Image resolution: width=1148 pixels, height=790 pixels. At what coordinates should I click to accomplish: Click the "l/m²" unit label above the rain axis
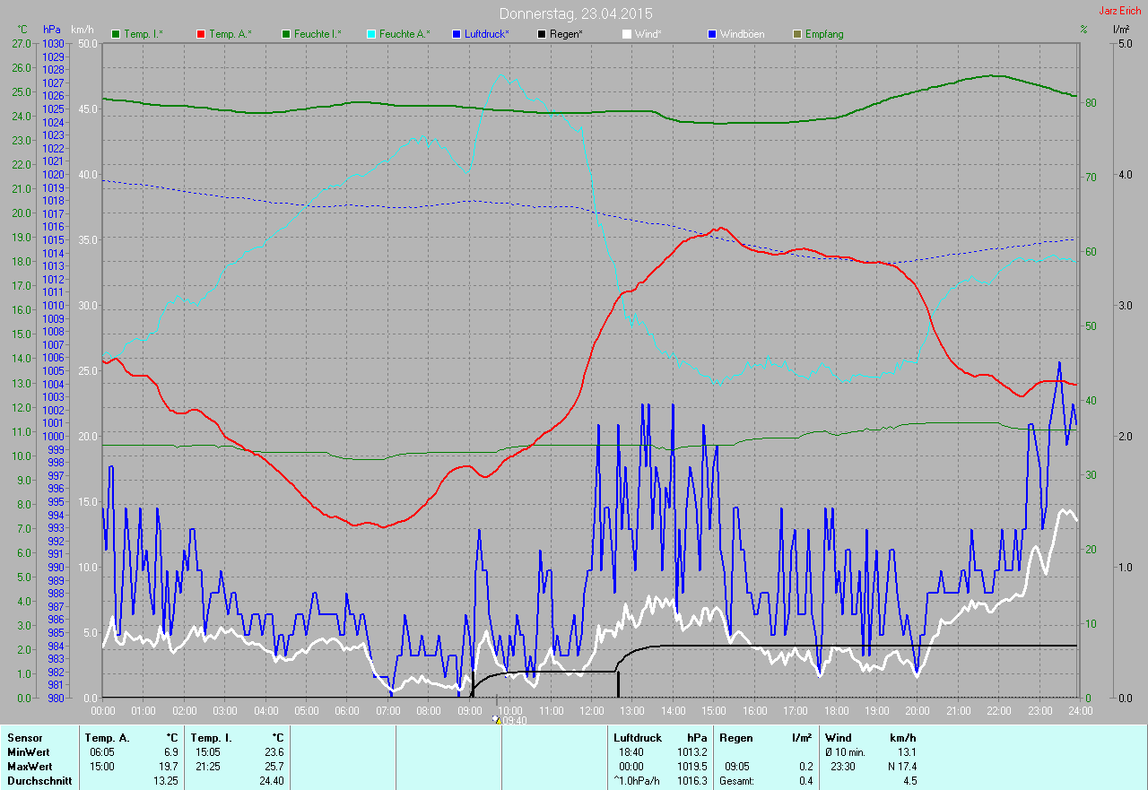pos(1120,30)
